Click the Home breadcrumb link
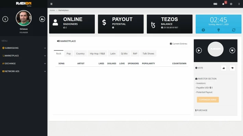This screenshot has height=136, width=243. pos(52,10)
